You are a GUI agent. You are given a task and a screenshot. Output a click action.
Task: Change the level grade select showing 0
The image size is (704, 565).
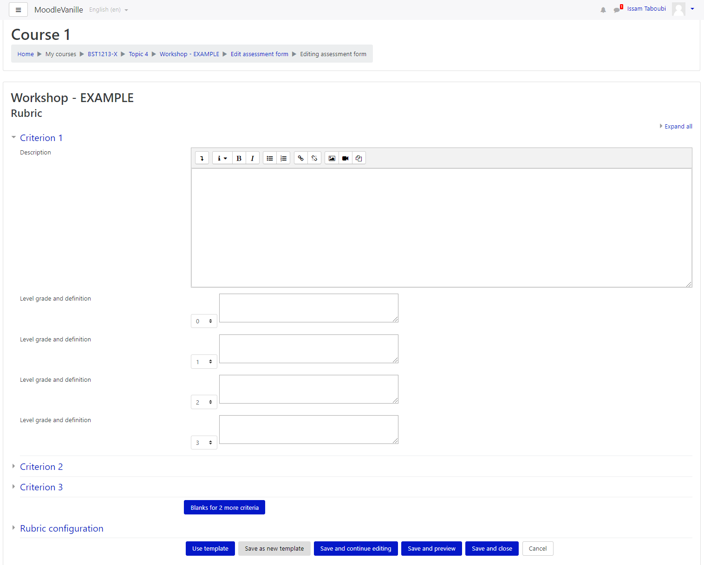[204, 321]
